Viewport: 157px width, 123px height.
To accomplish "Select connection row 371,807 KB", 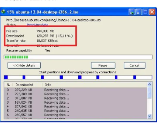I will [76, 98].
